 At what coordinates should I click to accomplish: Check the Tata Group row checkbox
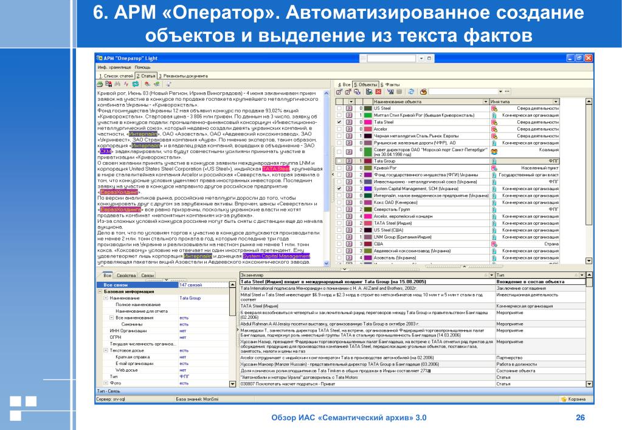[339, 162]
